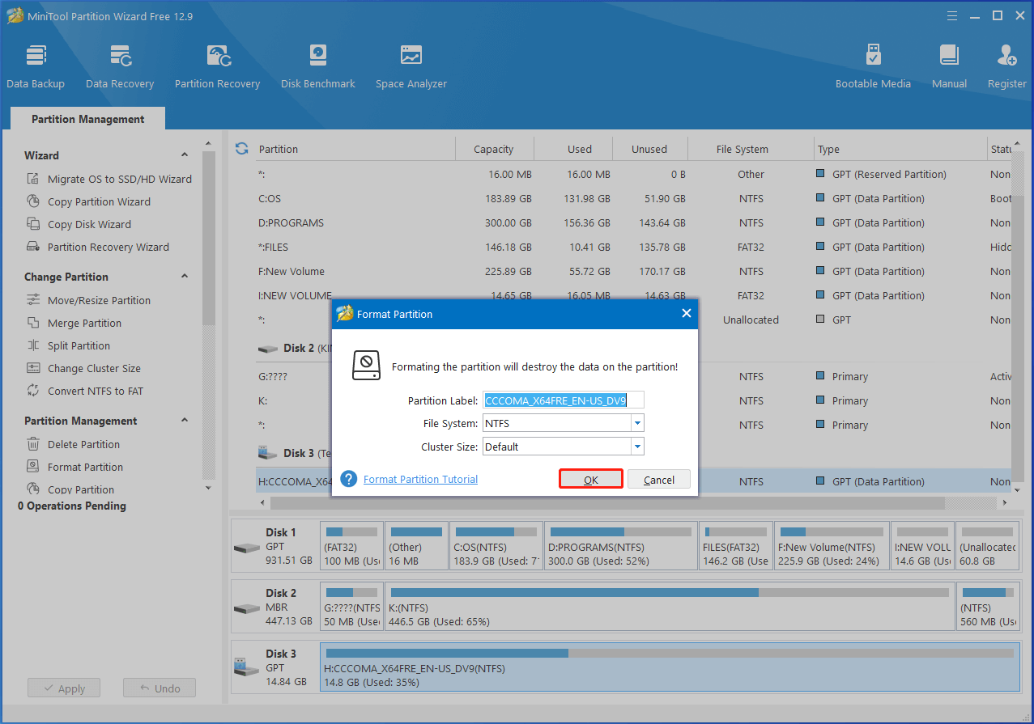Start the Disk Benchmark tool
1034x724 pixels.
pyautogui.click(x=318, y=66)
